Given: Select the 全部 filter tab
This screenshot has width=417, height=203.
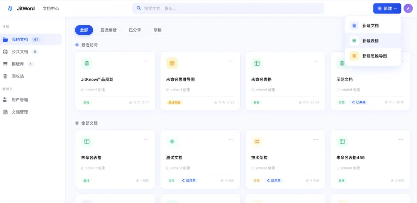Looking at the screenshot, I should 84,30.
